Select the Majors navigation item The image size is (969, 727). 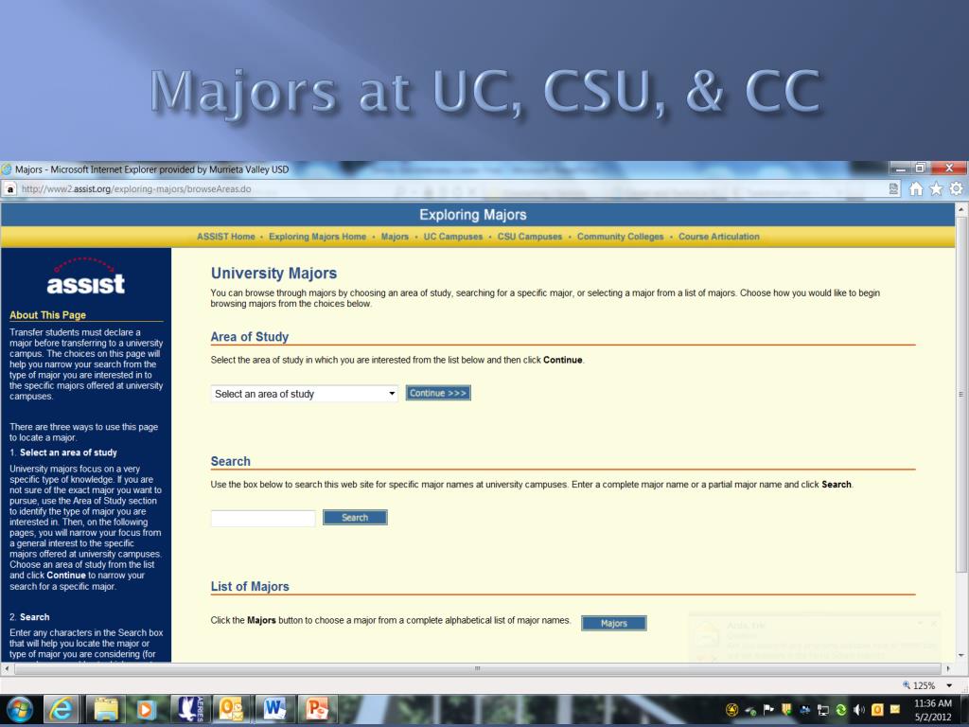[395, 237]
